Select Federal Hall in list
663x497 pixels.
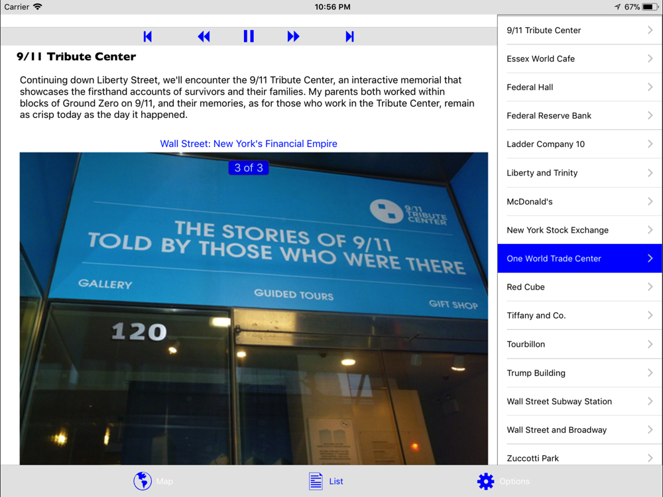tap(580, 87)
